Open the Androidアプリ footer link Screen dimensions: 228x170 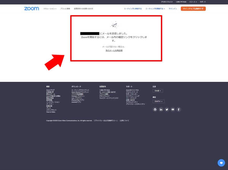[x=76, y=102]
